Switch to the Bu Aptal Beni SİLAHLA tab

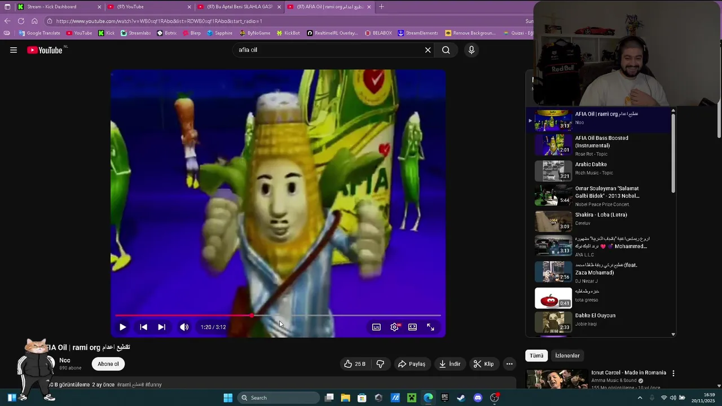[238, 7]
